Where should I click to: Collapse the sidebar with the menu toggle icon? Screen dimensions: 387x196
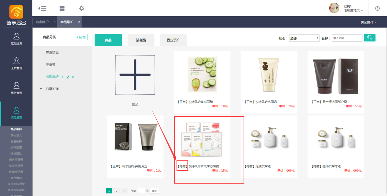click(42, 8)
